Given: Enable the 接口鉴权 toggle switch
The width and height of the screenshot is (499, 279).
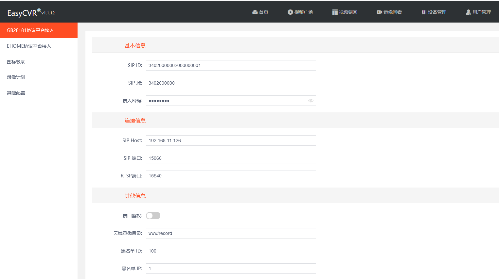Looking at the screenshot, I should click(x=153, y=216).
